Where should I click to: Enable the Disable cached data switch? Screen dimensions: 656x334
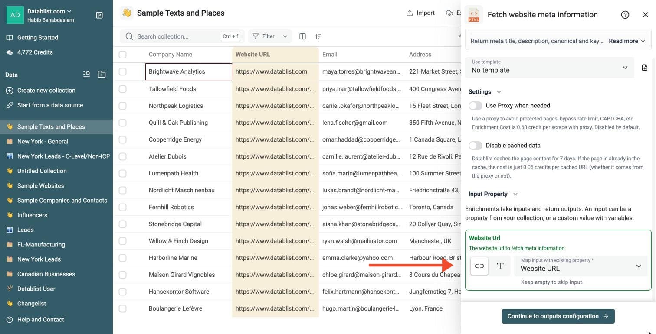coord(476,146)
